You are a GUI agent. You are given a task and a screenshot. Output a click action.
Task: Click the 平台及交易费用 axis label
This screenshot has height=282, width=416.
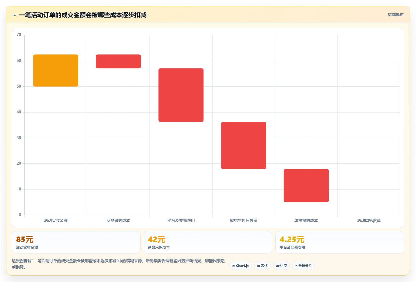click(181, 220)
